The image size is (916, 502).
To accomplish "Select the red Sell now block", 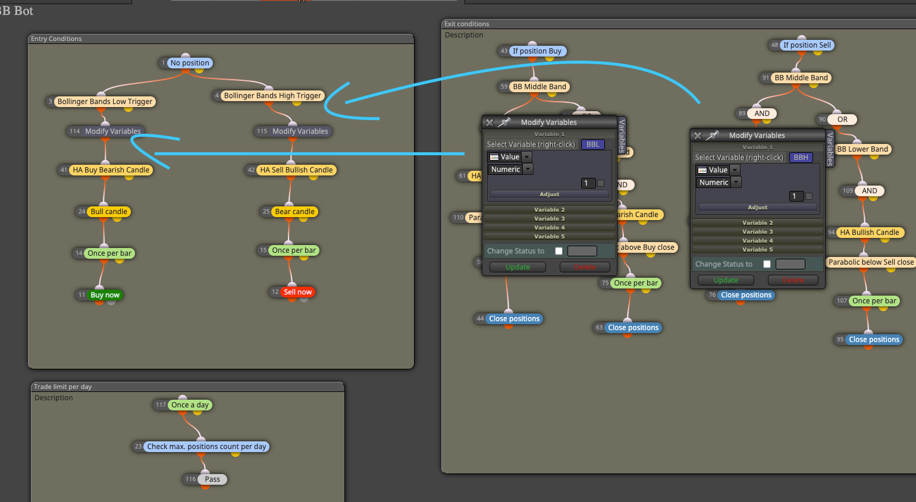I will pos(297,292).
